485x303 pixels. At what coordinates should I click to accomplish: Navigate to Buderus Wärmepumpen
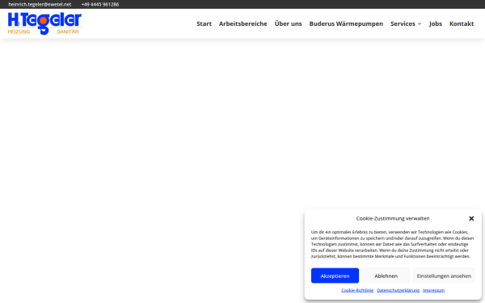346,23
